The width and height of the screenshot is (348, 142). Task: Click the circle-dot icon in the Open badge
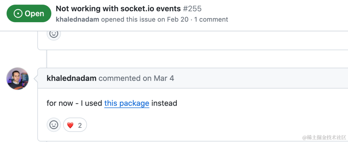pyautogui.click(x=18, y=14)
